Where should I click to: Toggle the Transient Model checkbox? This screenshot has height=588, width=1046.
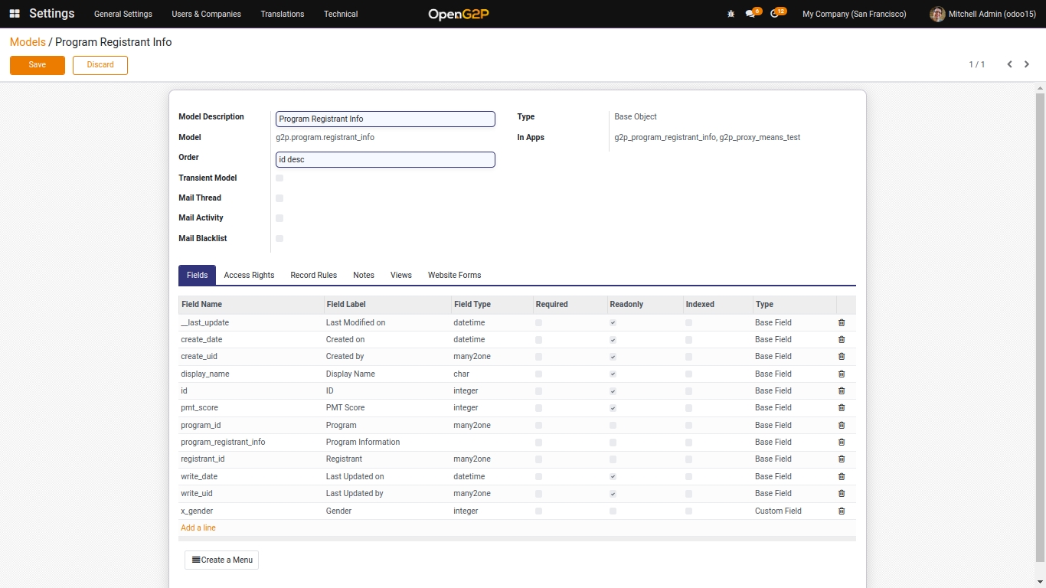[x=279, y=178]
